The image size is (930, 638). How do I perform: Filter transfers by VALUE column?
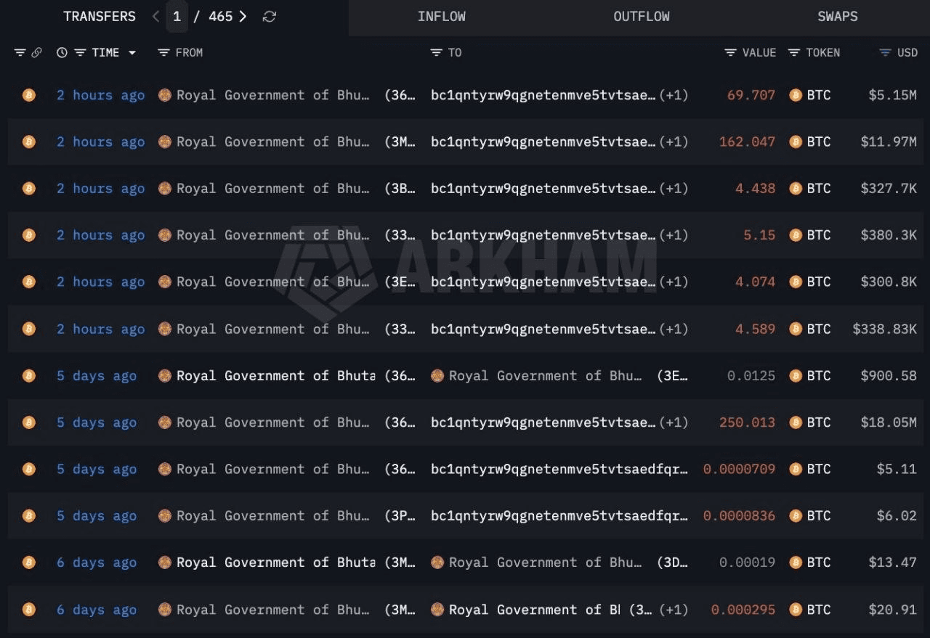click(x=731, y=53)
